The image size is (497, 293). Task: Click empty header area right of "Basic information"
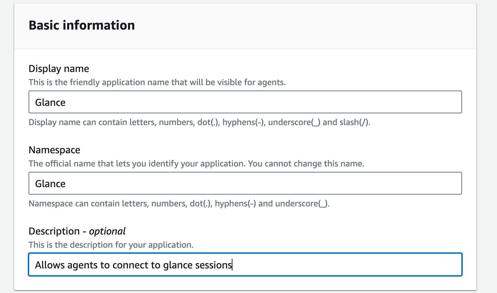tap(303, 25)
